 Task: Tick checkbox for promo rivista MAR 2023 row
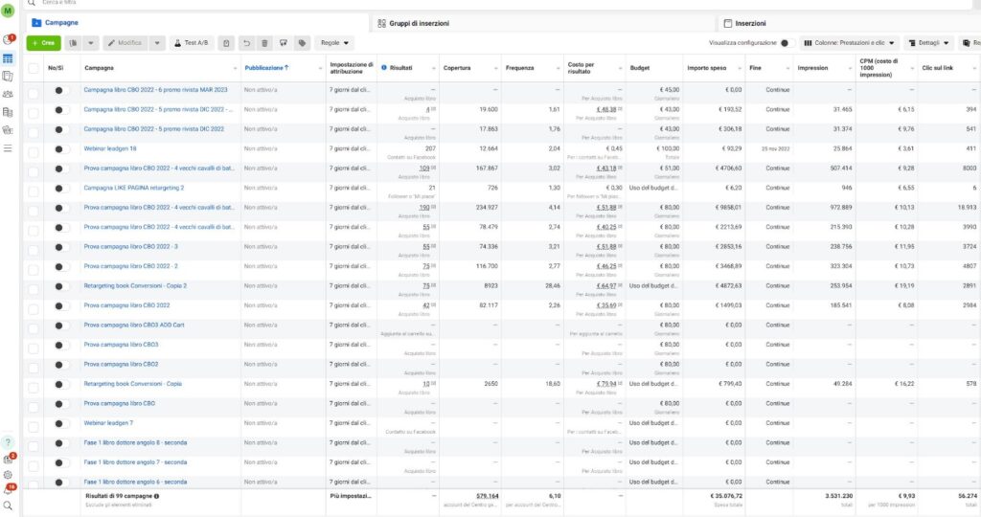pos(34,93)
